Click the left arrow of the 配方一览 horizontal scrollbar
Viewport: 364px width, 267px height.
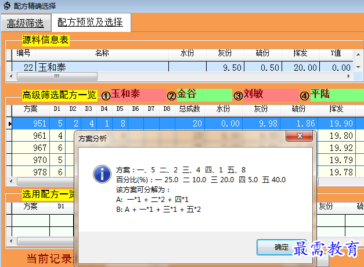click(x=11, y=181)
